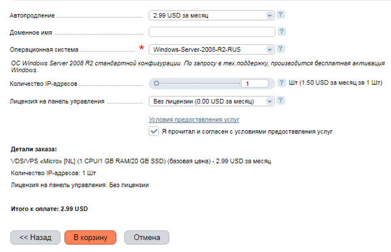The height and width of the screenshot is (252, 391).
Task: Click Лицензия на панель управления: Без лицензии detail
Action: (80, 185)
